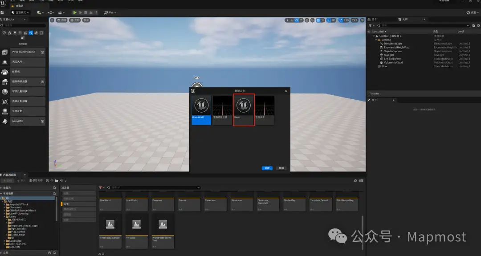The image size is (481, 256).
Task: Open the selection mode dropdown
Action: 20,12
